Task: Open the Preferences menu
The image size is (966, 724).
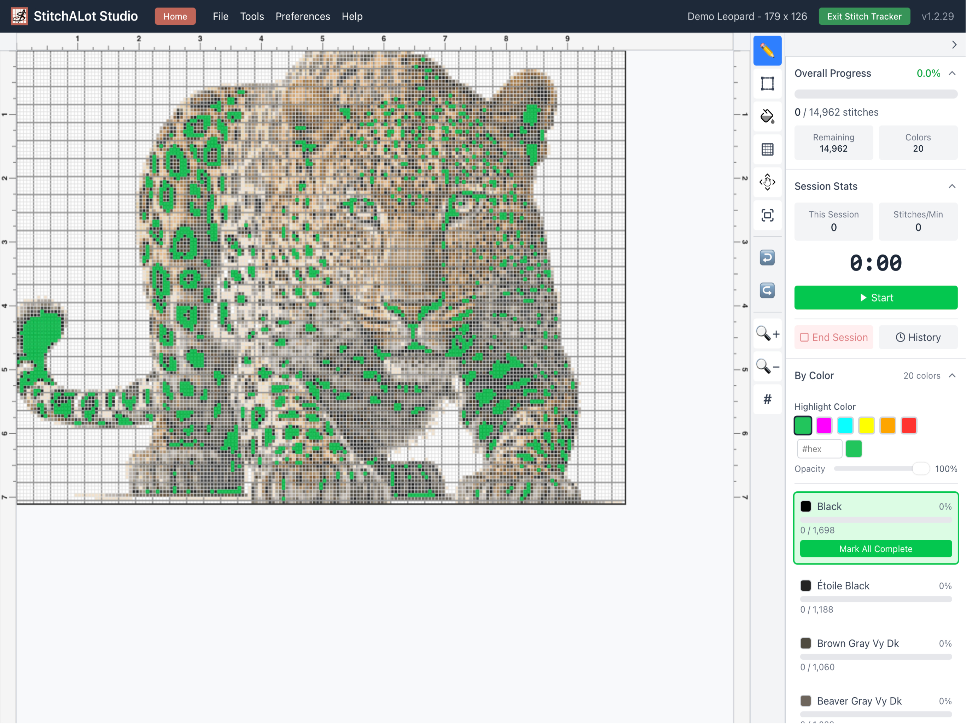Action: 303,16
